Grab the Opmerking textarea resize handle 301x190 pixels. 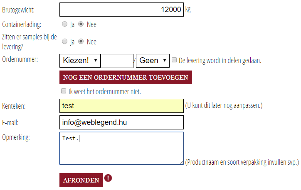click(181, 162)
